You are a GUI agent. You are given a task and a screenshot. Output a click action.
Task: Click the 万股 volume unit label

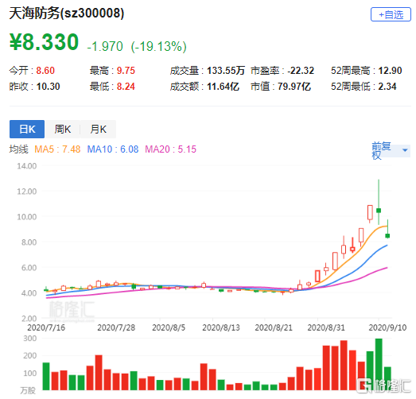28,390
